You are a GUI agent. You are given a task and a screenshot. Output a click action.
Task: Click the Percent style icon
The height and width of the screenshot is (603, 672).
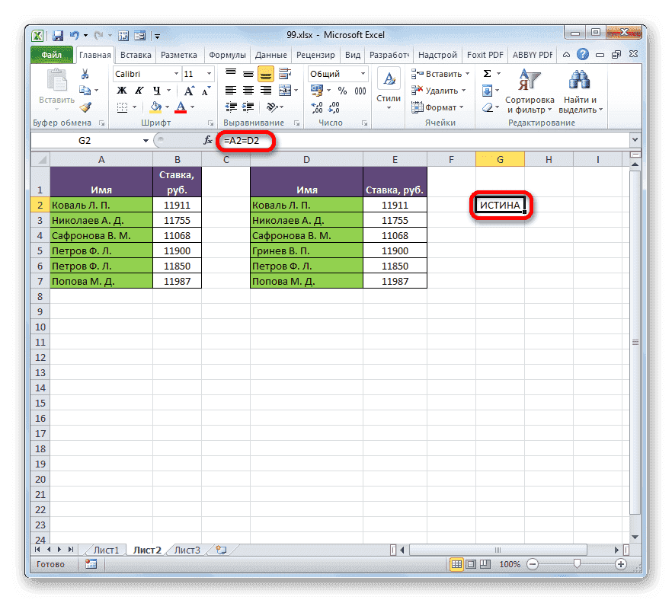click(x=343, y=91)
